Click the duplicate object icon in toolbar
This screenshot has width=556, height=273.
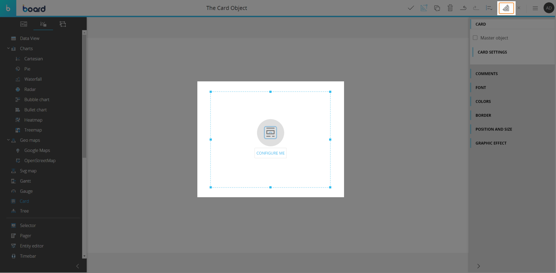pyautogui.click(x=437, y=8)
